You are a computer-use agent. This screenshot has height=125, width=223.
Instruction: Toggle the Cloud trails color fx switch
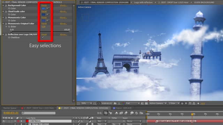coord(6,11)
